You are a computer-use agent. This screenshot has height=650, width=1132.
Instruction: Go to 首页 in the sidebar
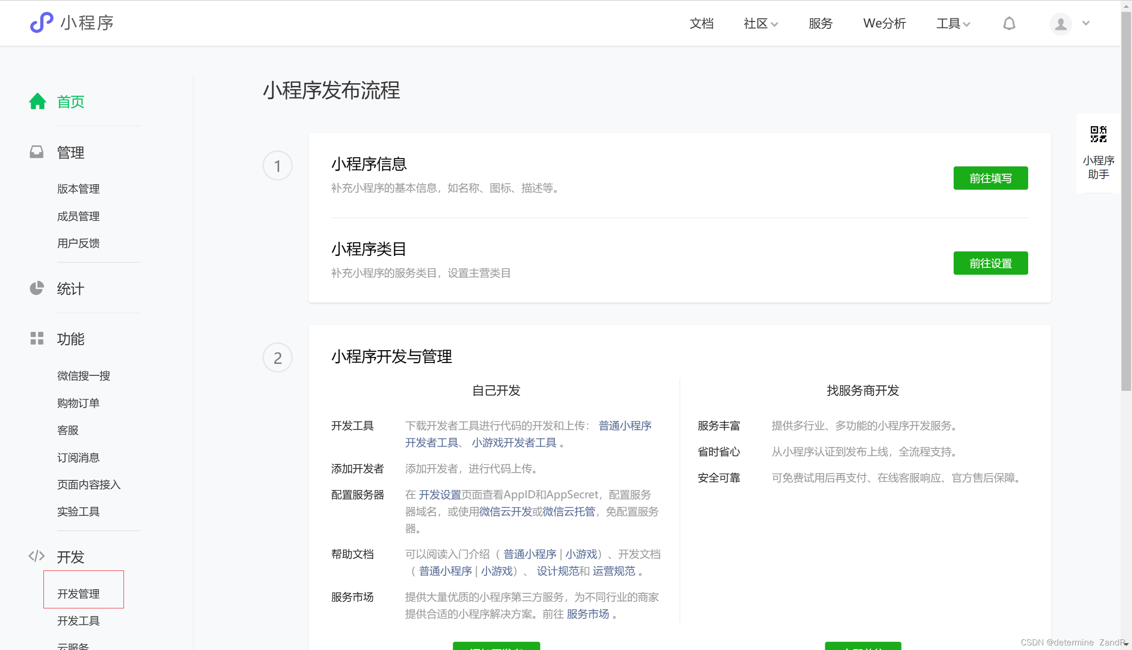[70, 101]
